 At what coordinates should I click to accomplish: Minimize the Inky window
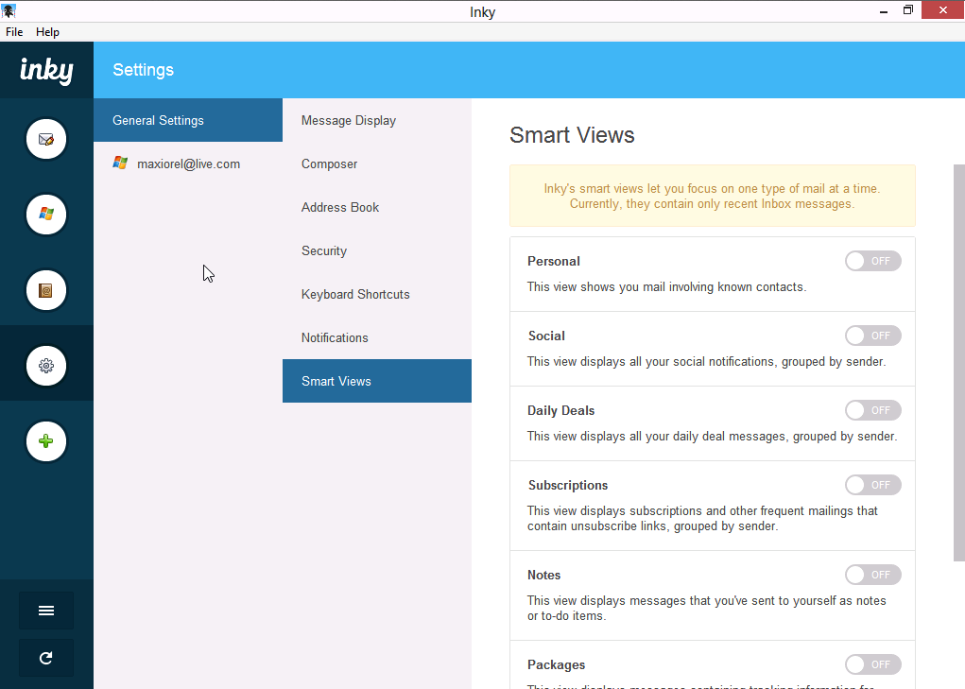point(884,10)
